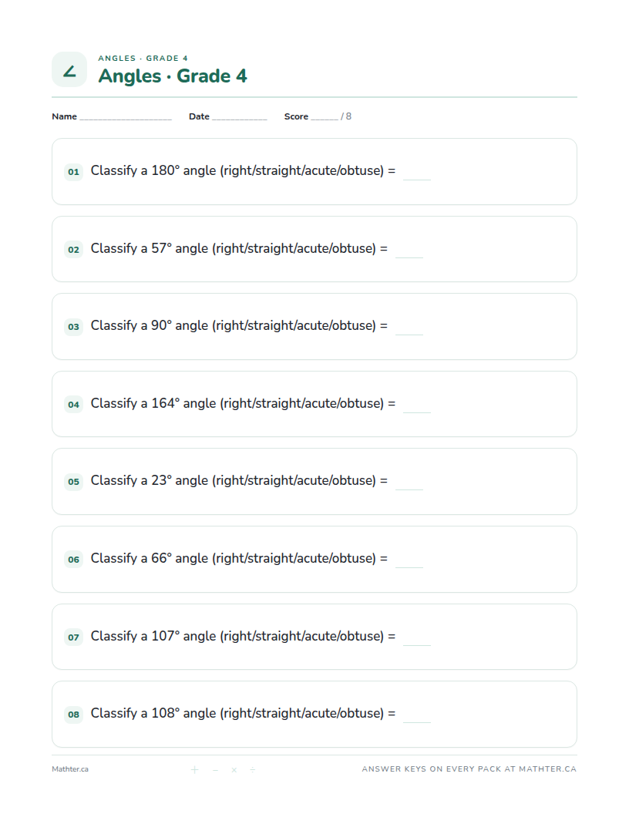Screen dimensions: 629x814
Task: Select the question number badge 08
Action: pyautogui.click(x=74, y=715)
